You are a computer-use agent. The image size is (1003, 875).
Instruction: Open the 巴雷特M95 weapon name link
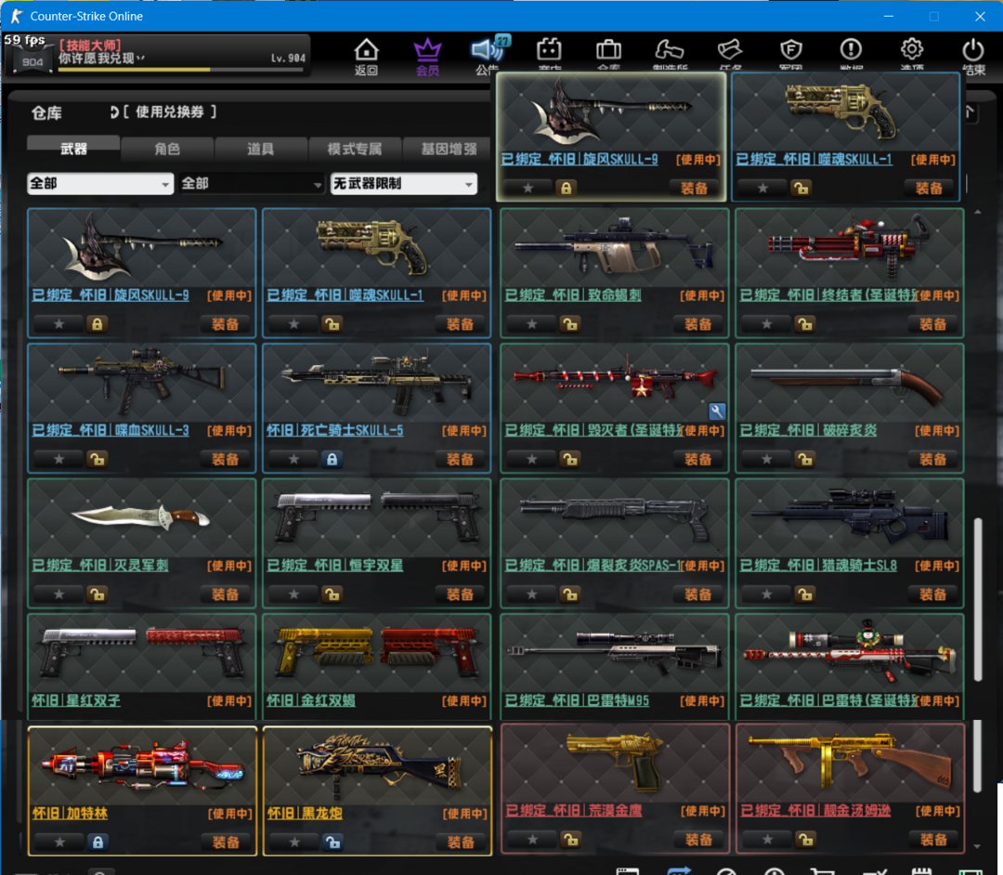click(577, 700)
